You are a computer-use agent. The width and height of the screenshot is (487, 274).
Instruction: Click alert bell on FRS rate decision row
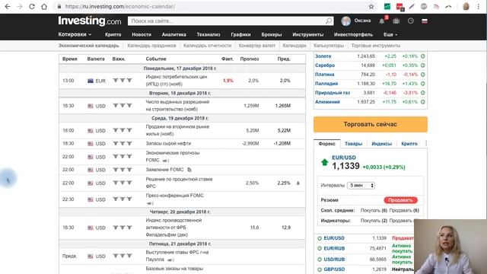click(x=298, y=183)
